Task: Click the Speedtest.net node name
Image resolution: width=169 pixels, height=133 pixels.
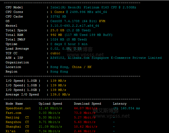Action: (18, 108)
